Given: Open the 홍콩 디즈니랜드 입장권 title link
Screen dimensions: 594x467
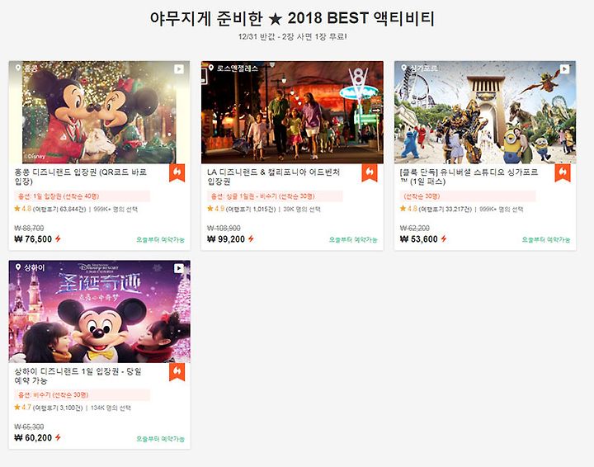Looking at the screenshot, I should (81, 177).
